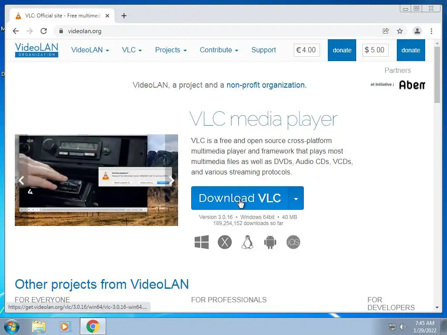Show next slide in screenshot carousel
Viewport: 447px width, 335px height.
click(x=171, y=180)
